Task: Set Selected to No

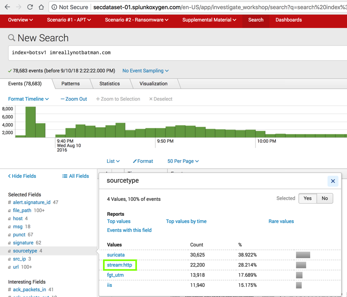Action: coord(325,198)
